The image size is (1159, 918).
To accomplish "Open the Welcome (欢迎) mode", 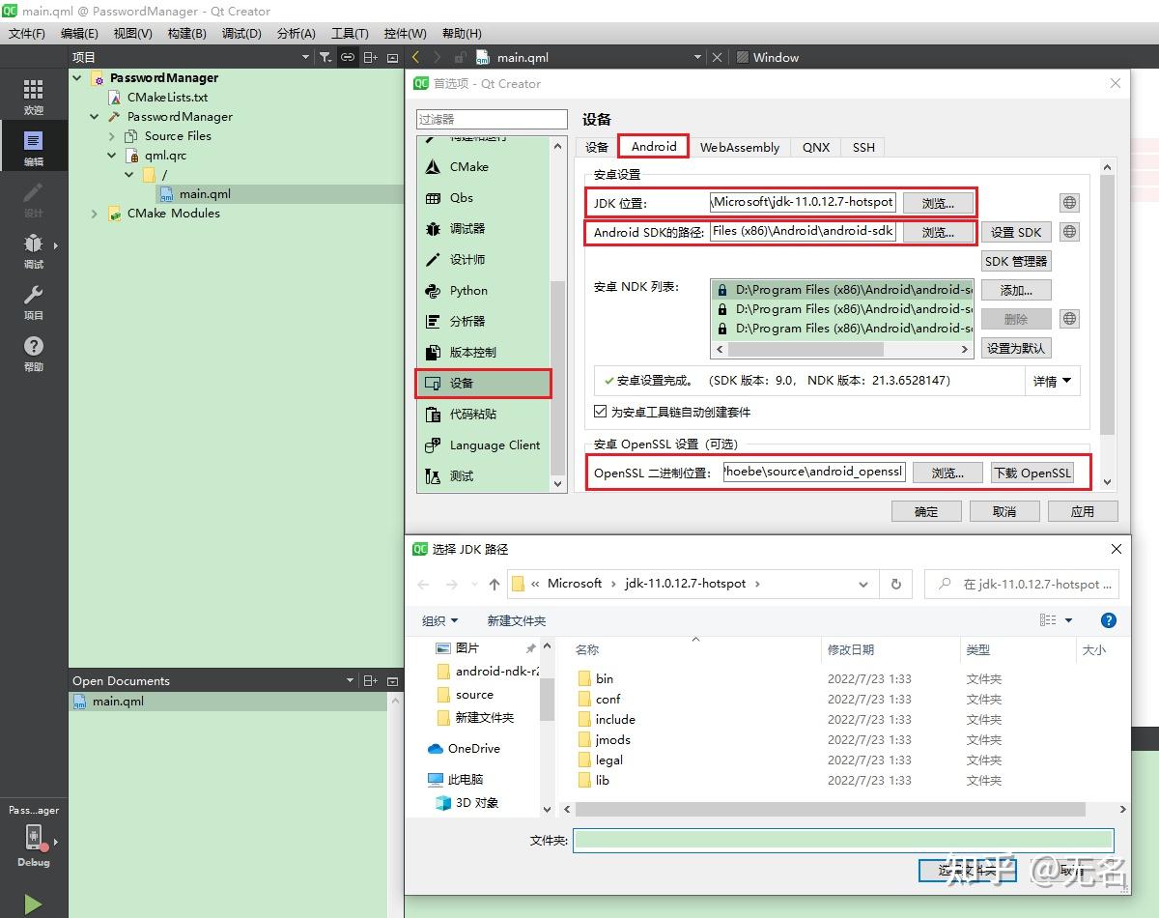I will point(34,97).
